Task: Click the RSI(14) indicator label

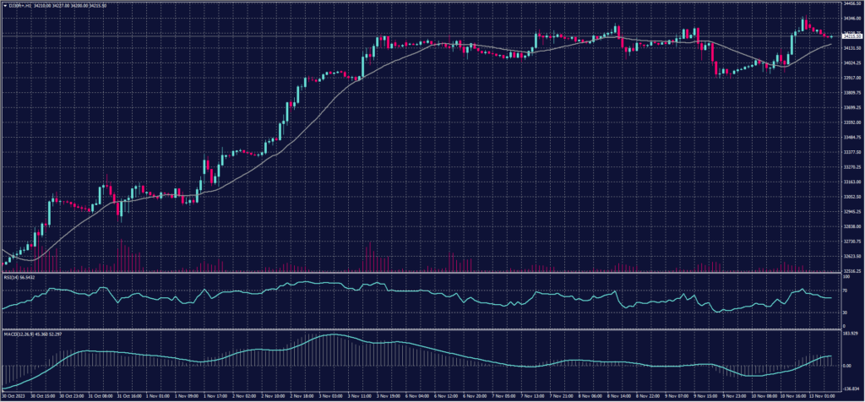Action: [12, 276]
